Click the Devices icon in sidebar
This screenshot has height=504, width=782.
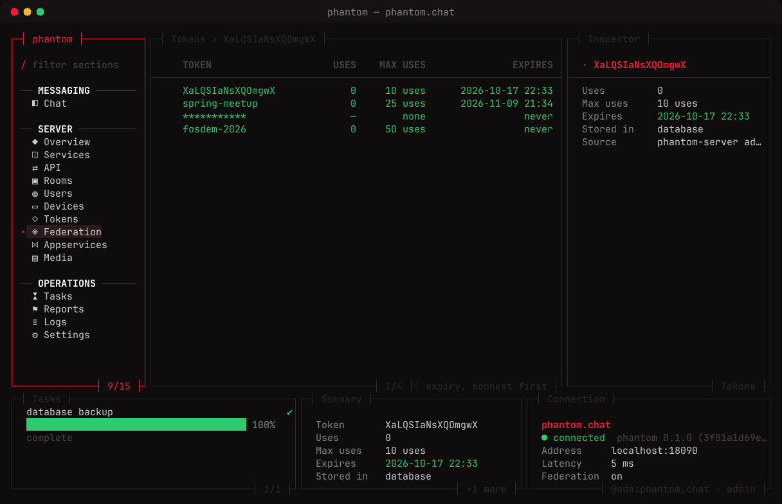[x=35, y=206]
